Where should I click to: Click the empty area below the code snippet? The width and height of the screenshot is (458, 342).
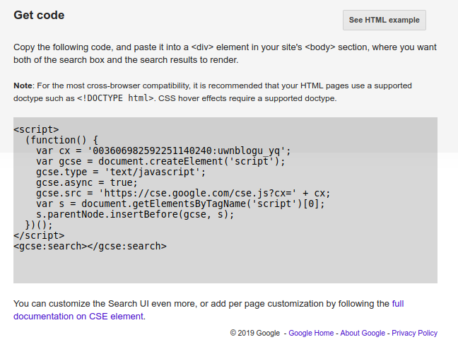(x=225, y=269)
